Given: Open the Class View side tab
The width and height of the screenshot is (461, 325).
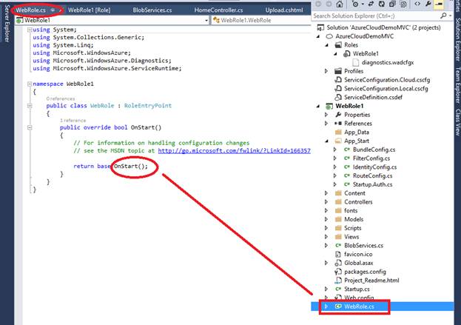Looking at the screenshot, I should click(457, 122).
